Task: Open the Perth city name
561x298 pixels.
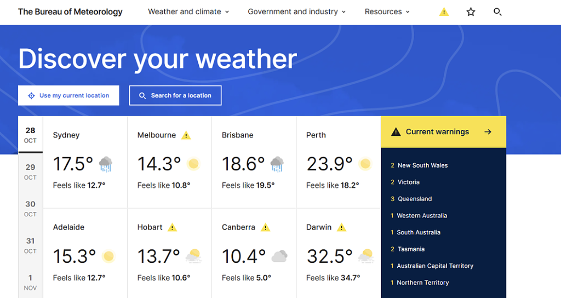Action: (316, 135)
